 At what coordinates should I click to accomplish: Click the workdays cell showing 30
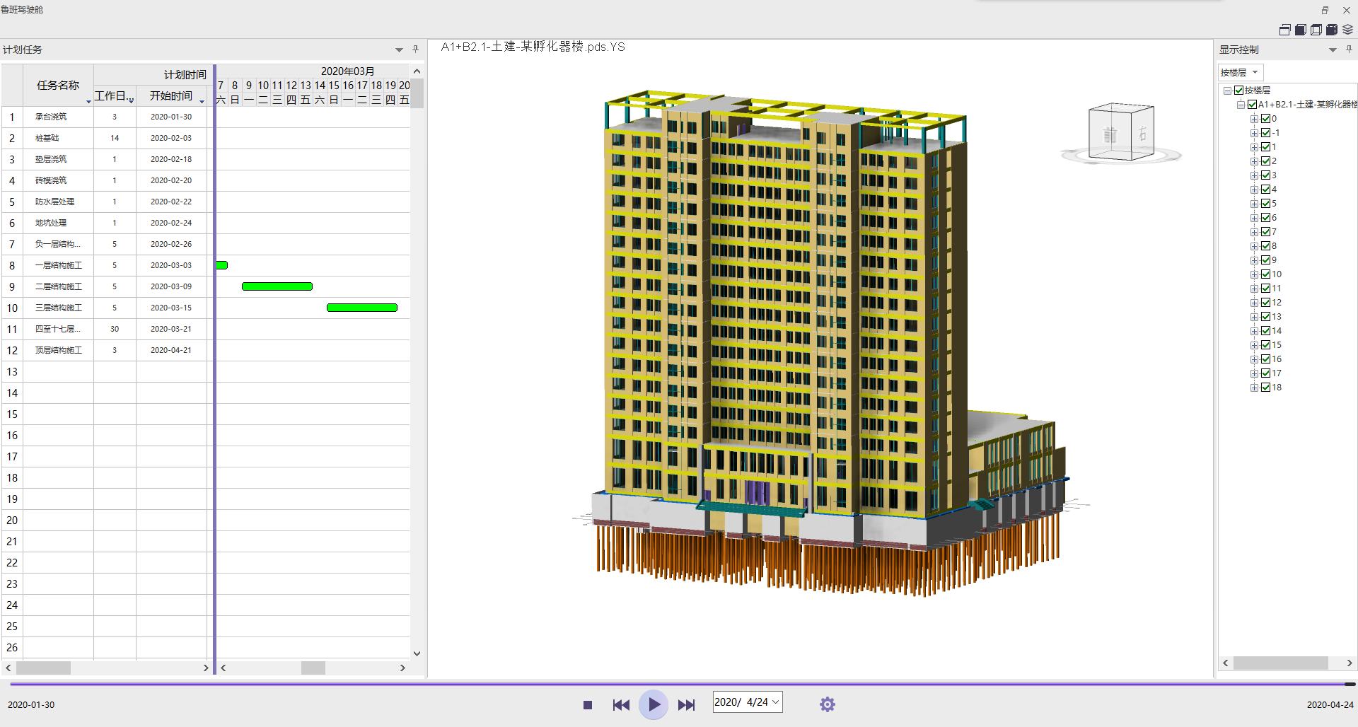(115, 329)
